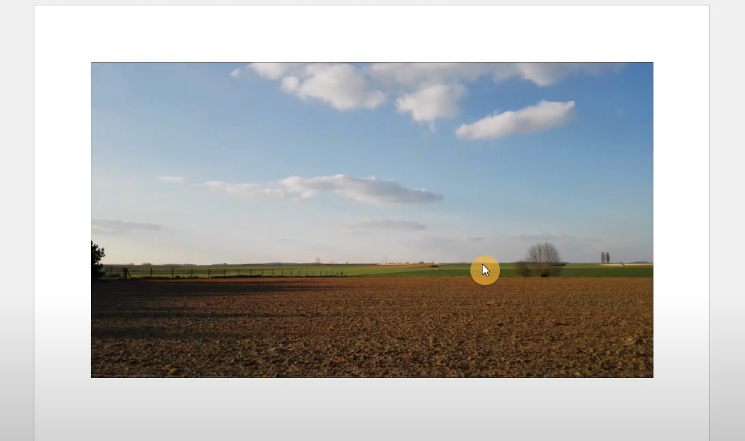Click the gray workspace right of the slide
745x441 pixels.
tap(728, 220)
